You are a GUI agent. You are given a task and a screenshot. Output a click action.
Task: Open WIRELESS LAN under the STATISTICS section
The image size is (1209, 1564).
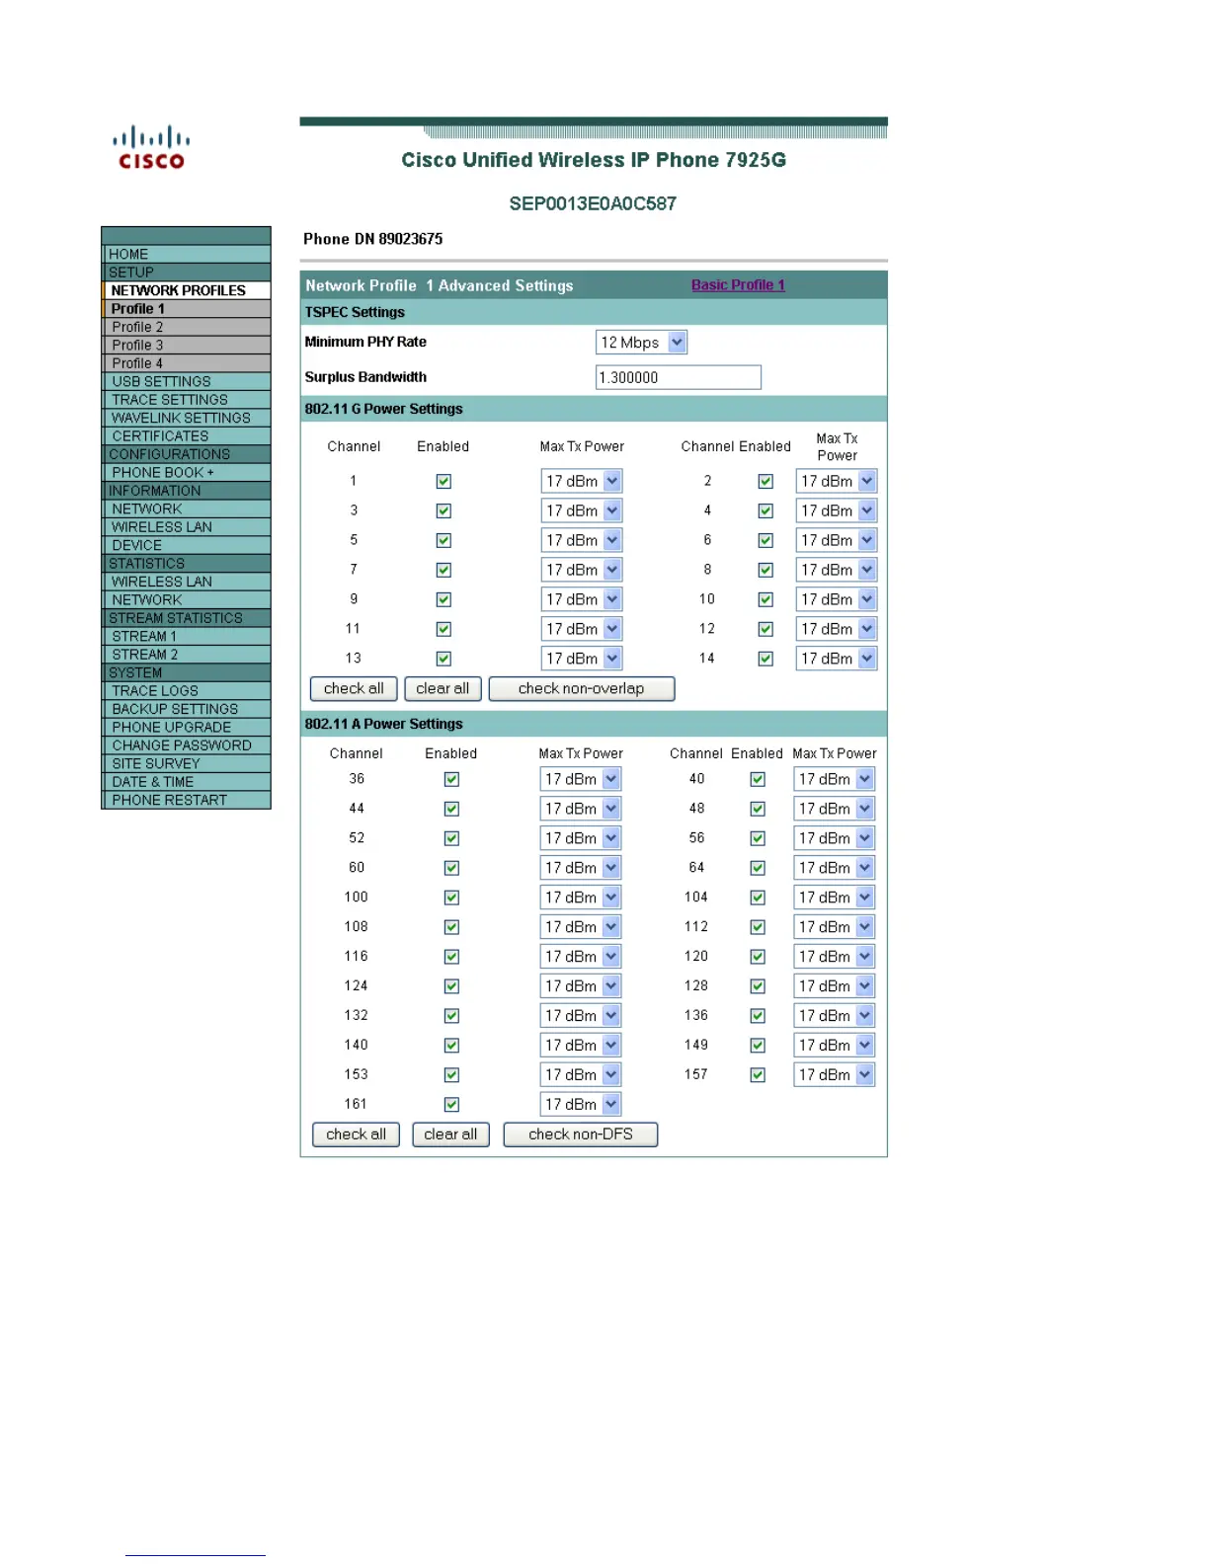pos(187,582)
